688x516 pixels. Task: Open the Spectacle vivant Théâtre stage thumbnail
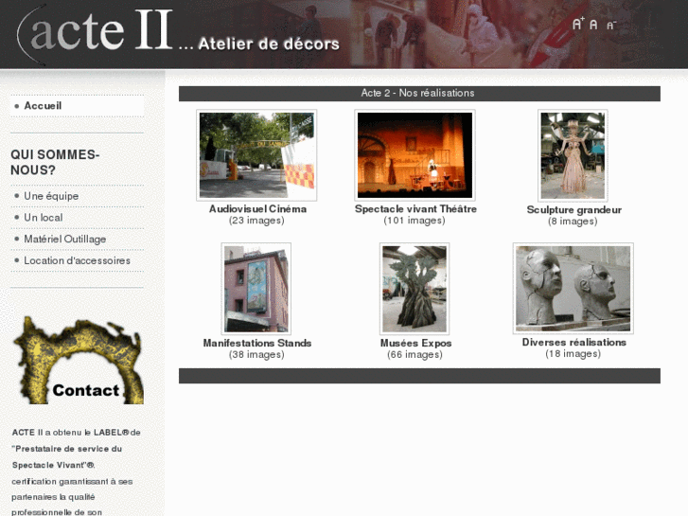tap(415, 155)
